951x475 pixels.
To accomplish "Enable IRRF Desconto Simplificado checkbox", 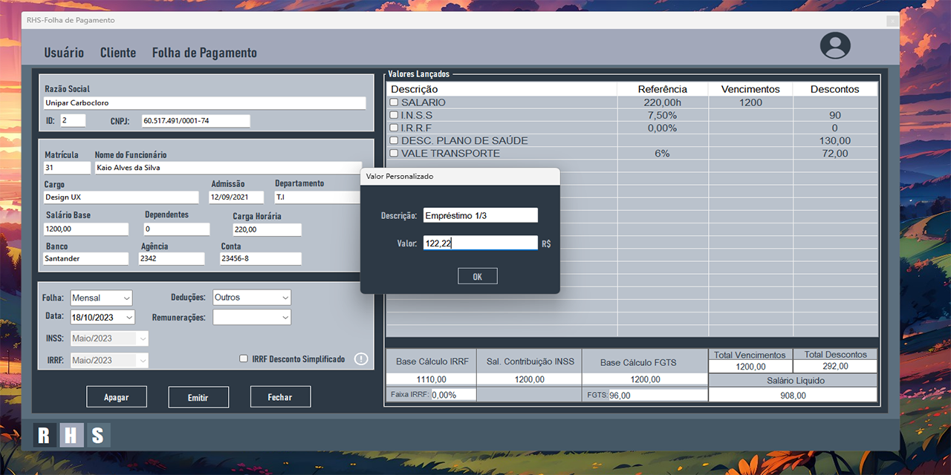I will 244,359.
